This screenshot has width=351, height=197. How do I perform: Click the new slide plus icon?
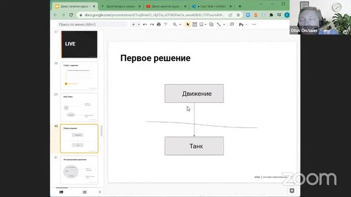(133, 24)
